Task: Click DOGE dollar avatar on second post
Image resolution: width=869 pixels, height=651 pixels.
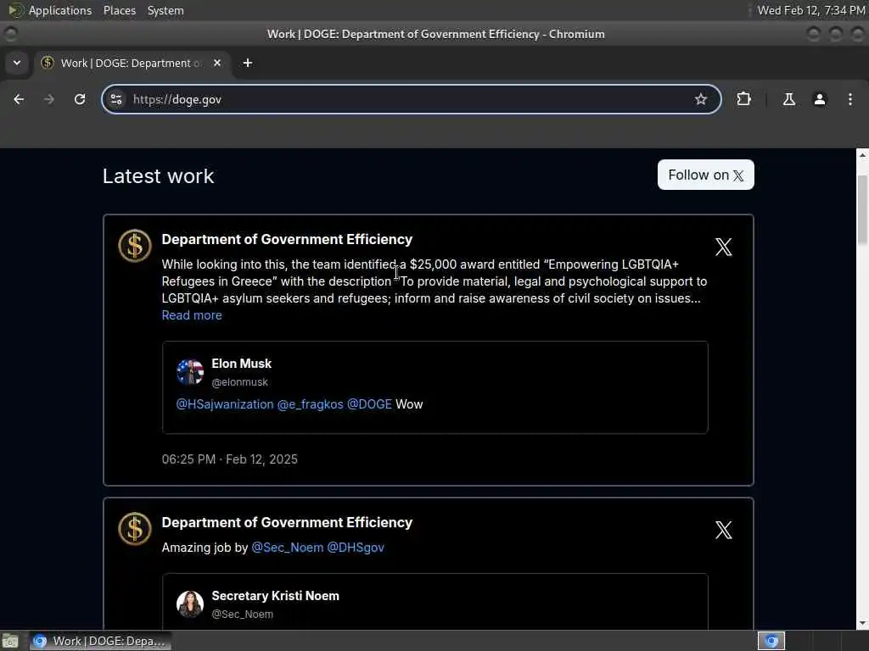Action: point(135,529)
